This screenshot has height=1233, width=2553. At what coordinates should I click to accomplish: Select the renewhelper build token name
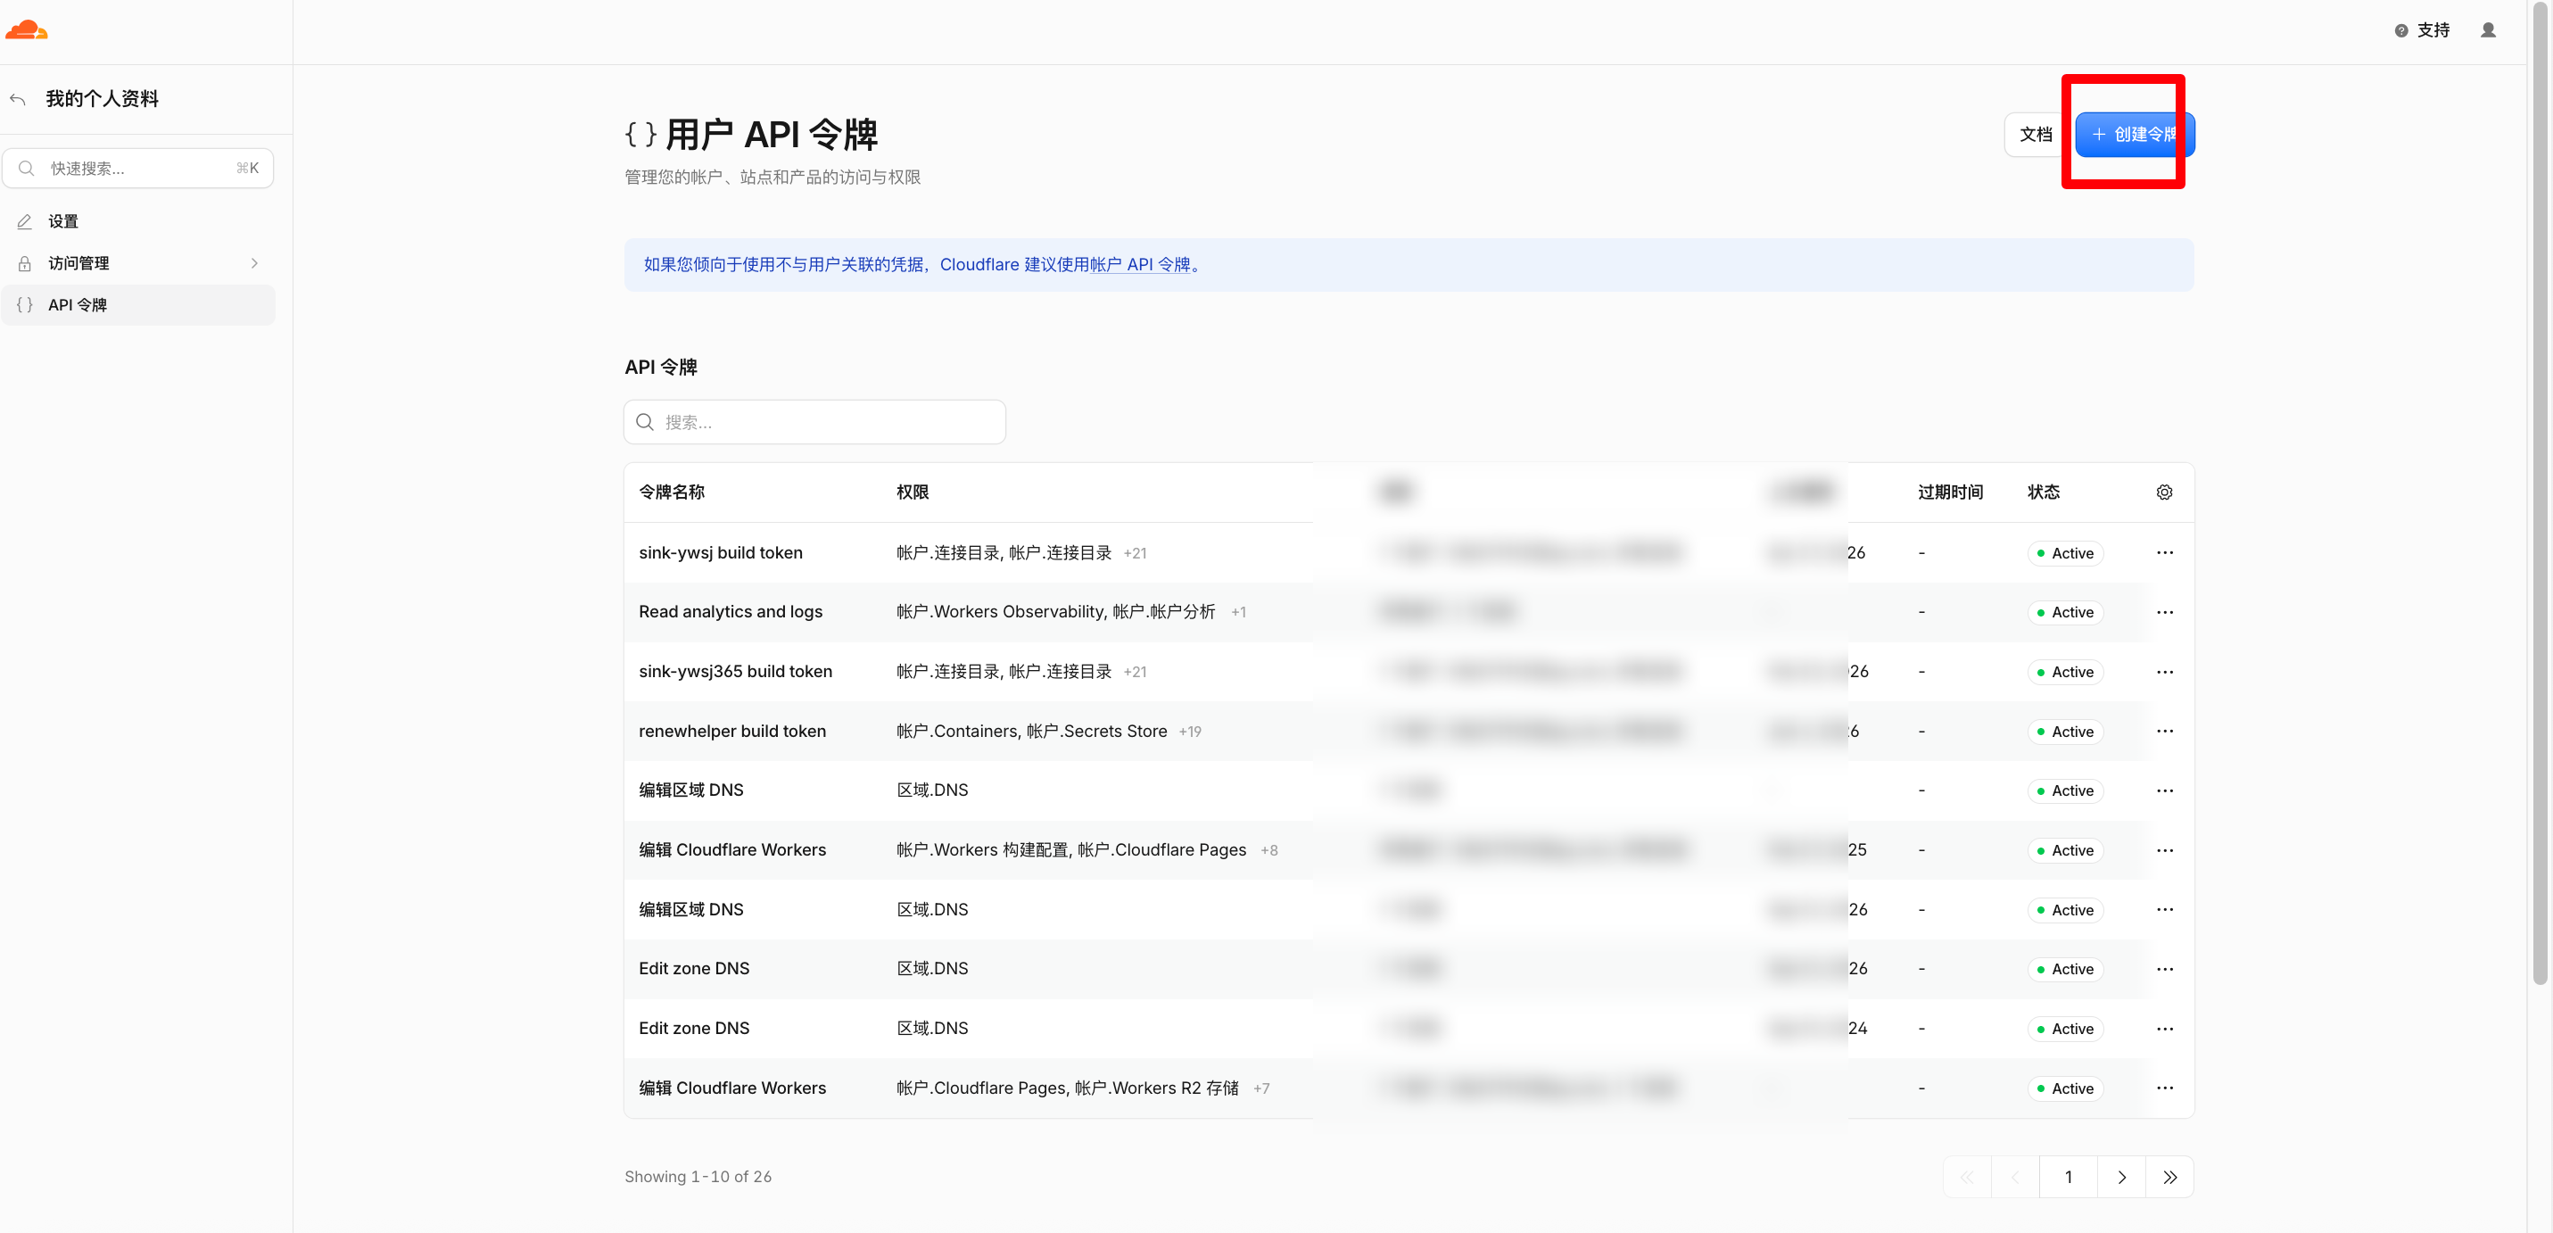point(732,732)
